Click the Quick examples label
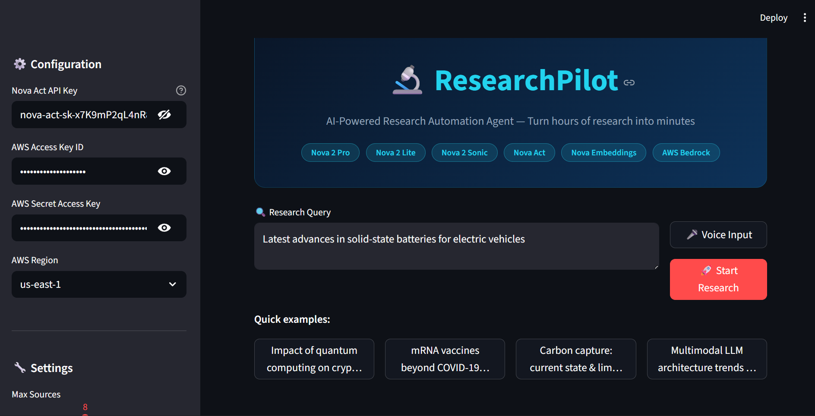This screenshot has width=815, height=416. (x=292, y=319)
